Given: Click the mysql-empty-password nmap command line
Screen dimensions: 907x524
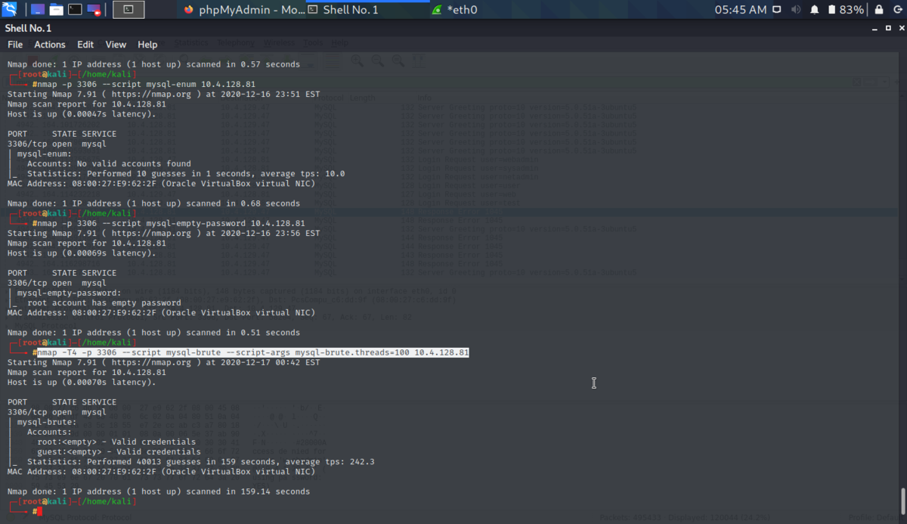Looking at the screenshot, I should point(172,224).
